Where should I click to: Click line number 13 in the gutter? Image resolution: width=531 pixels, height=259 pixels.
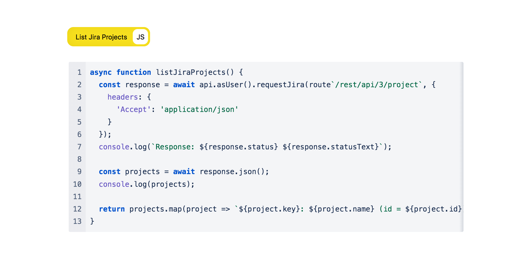pos(77,221)
